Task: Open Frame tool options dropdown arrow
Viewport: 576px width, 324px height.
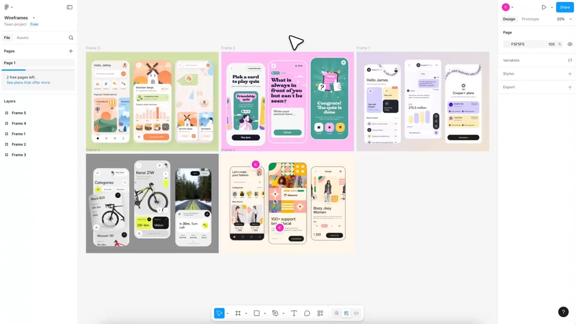Action: (246, 313)
